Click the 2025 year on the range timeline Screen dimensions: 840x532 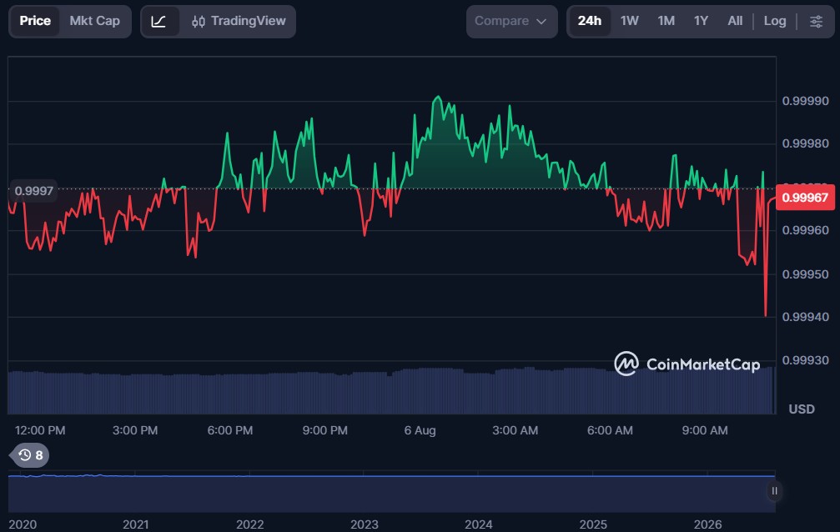click(593, 524)
